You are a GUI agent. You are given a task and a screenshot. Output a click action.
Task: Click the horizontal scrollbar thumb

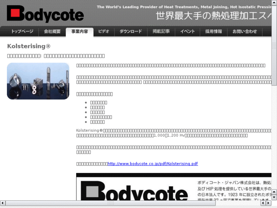(x=110, y=203)
